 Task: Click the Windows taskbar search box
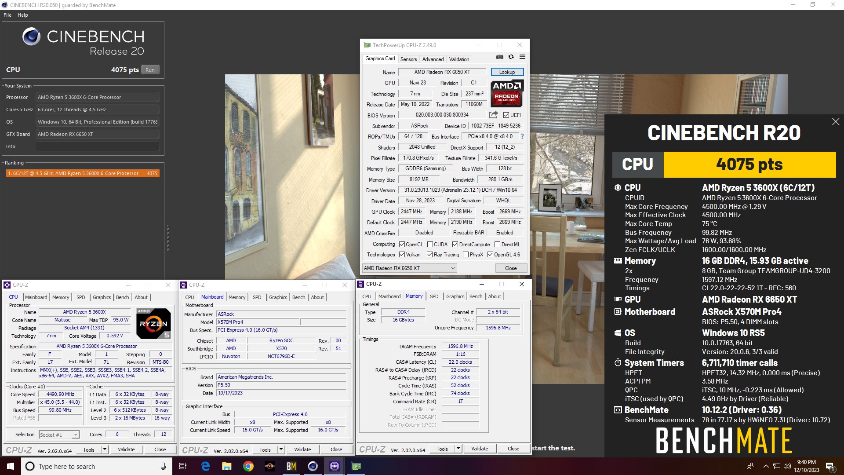(96, 466)
